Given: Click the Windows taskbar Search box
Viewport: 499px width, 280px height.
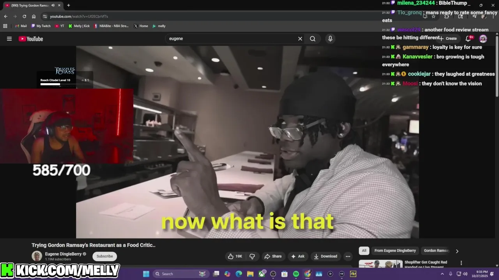Looking at the screenshot, I should click(x=180, y=274).
